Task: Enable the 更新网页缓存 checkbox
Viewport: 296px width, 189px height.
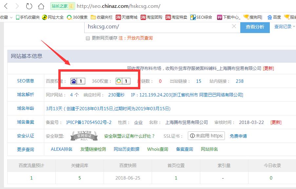Action: point(88,38)
